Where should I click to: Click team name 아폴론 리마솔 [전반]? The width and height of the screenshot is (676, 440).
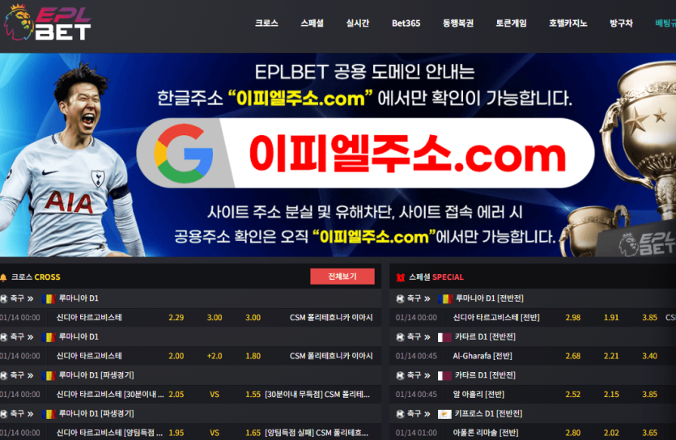[486, 433]
